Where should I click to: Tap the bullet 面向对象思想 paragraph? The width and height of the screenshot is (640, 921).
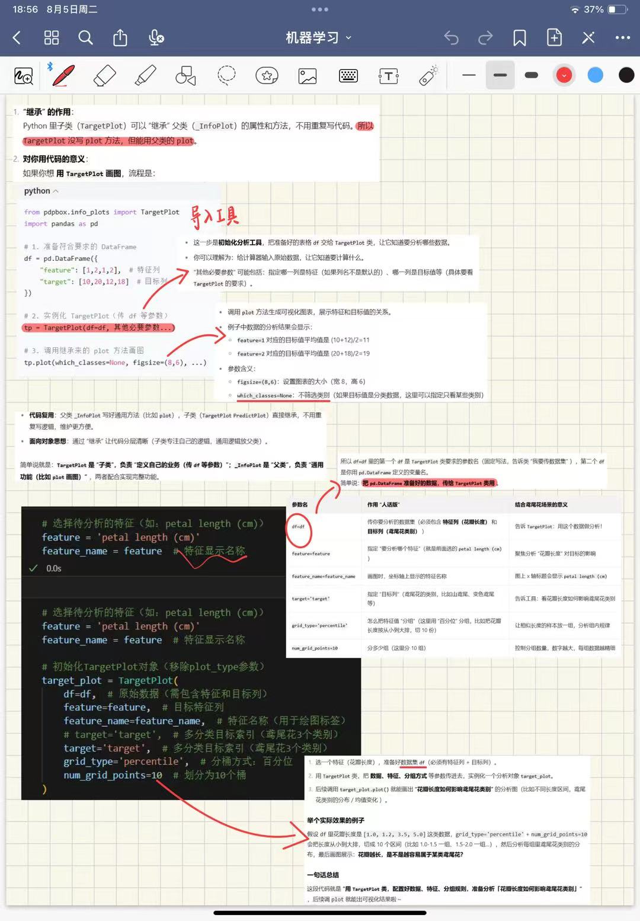pos(148,441)
